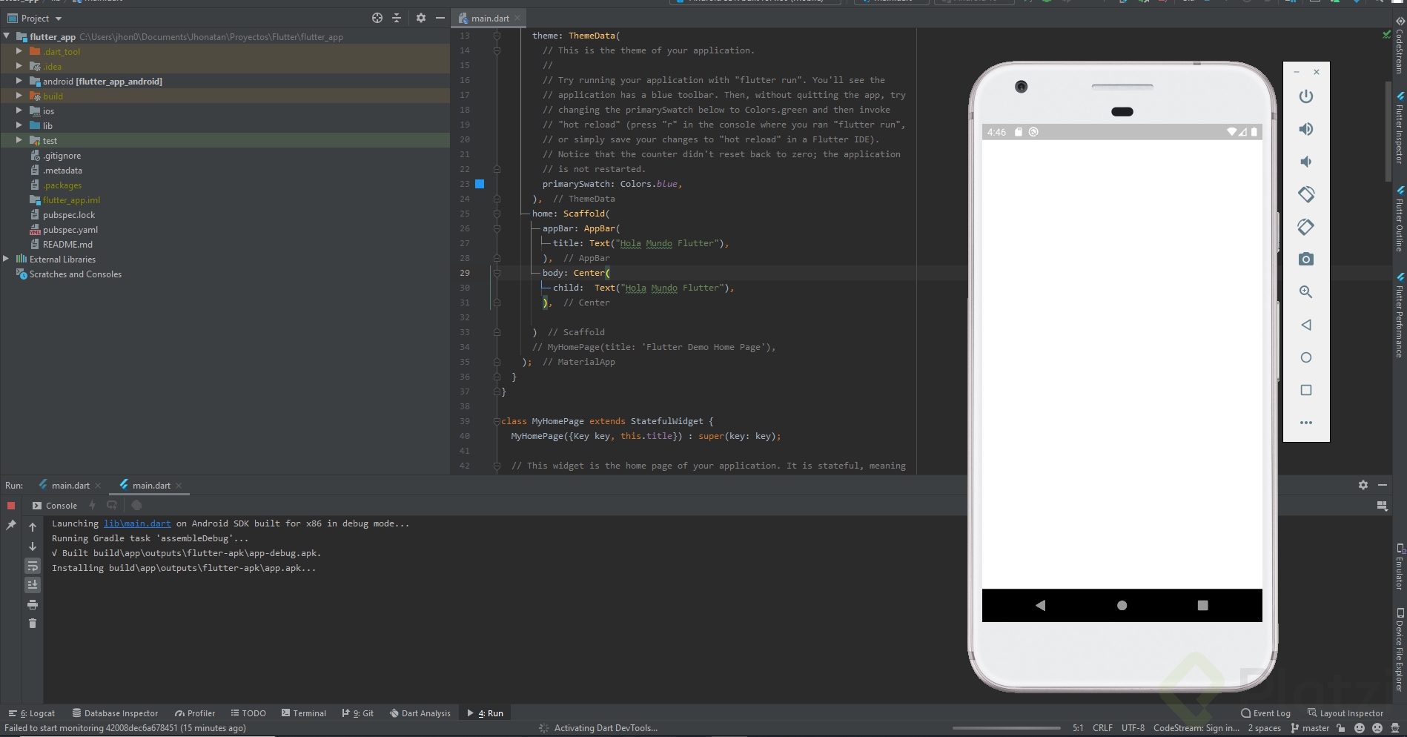Tap Android back button on phone screen
This screenshot has width=1407, height=737.
click(x=1041, y=606)
